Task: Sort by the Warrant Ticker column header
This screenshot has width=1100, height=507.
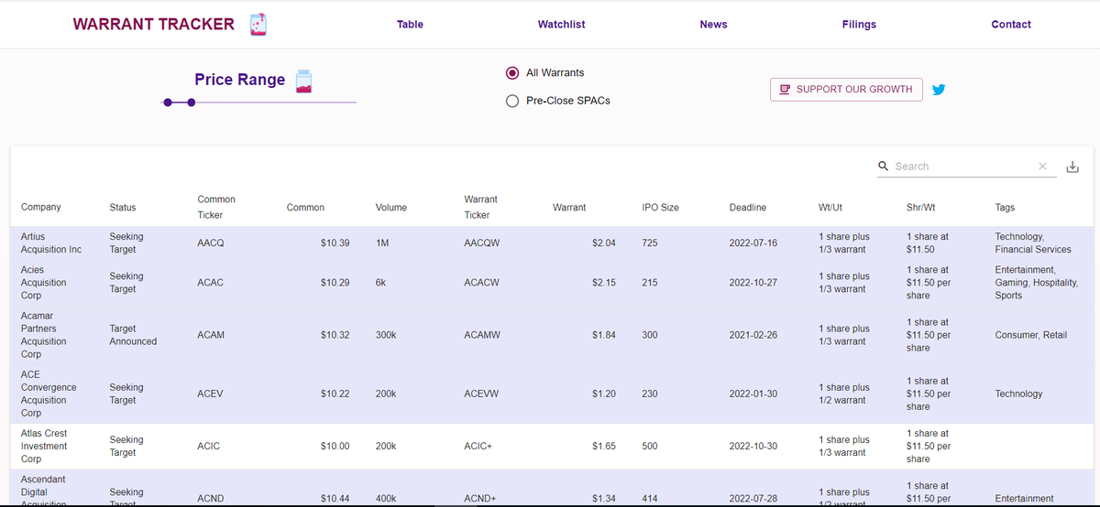Action: click(x=481, y=207)
